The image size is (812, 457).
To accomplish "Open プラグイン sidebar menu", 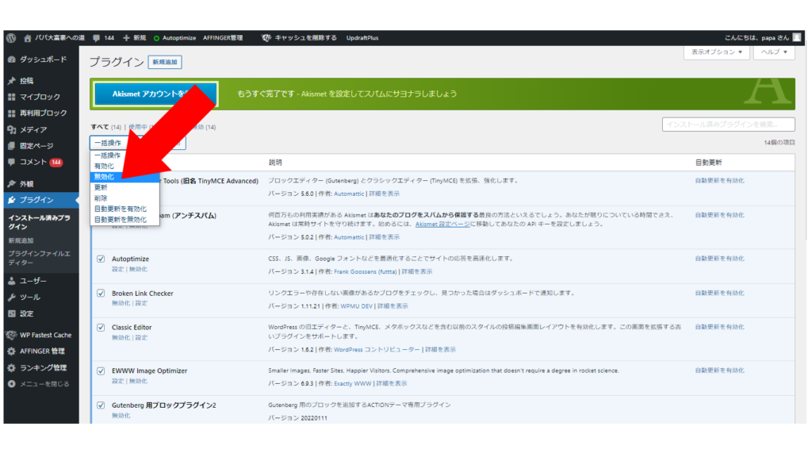I will [41, 200].
